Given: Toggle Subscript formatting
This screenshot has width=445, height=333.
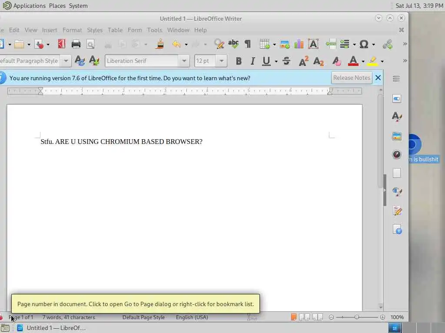Looking at the screenshot, I should [x=318, y=61].
